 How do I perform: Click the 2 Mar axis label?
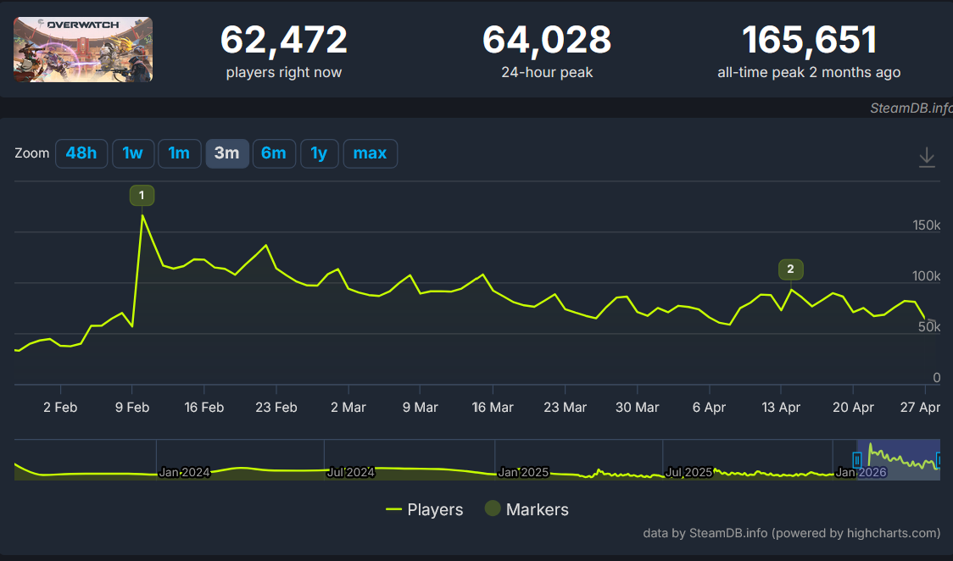click(x=348, y=408)
